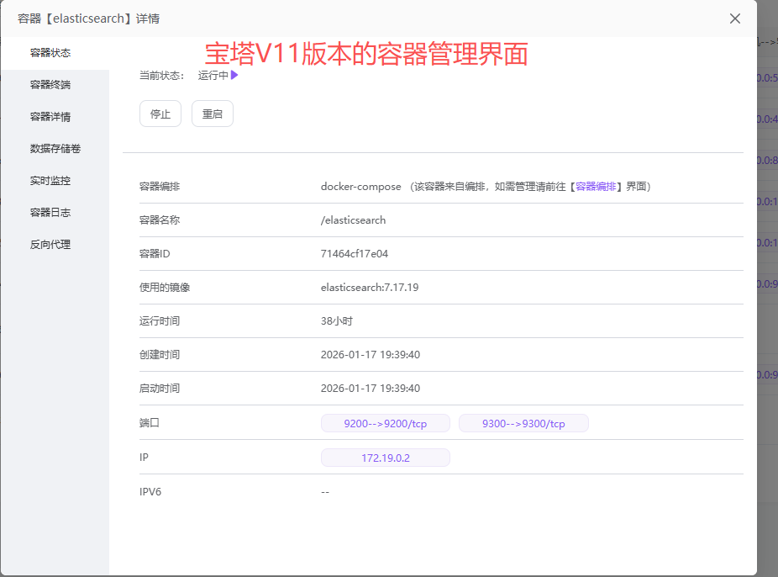Expand the running status via the play arrow

click(x=234, y=75)
